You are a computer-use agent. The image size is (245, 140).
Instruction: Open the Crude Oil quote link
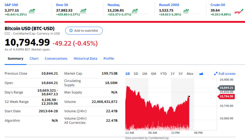pyautogui.click(x=218, y=5)
